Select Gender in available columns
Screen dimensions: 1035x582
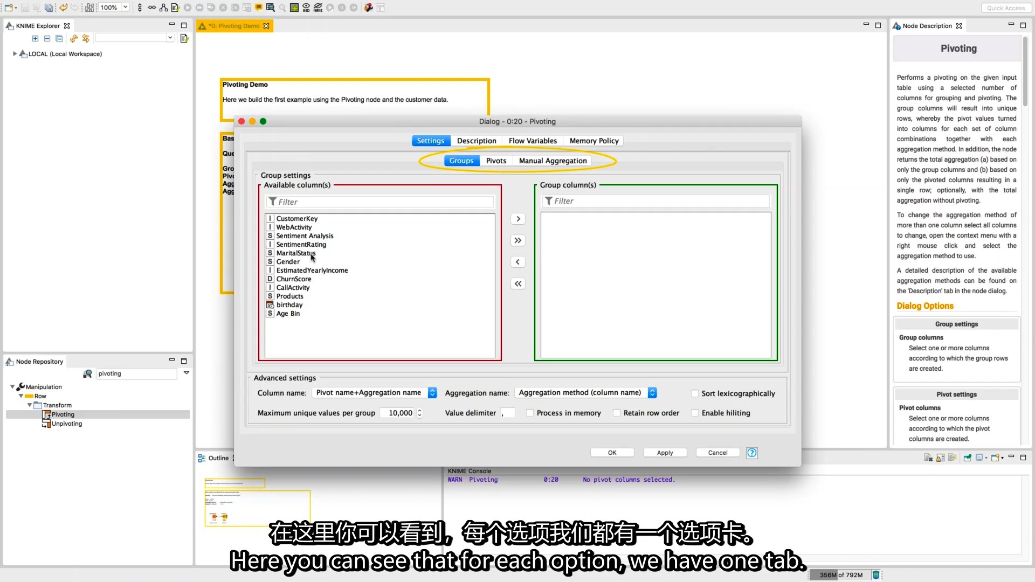coord(288,262)
